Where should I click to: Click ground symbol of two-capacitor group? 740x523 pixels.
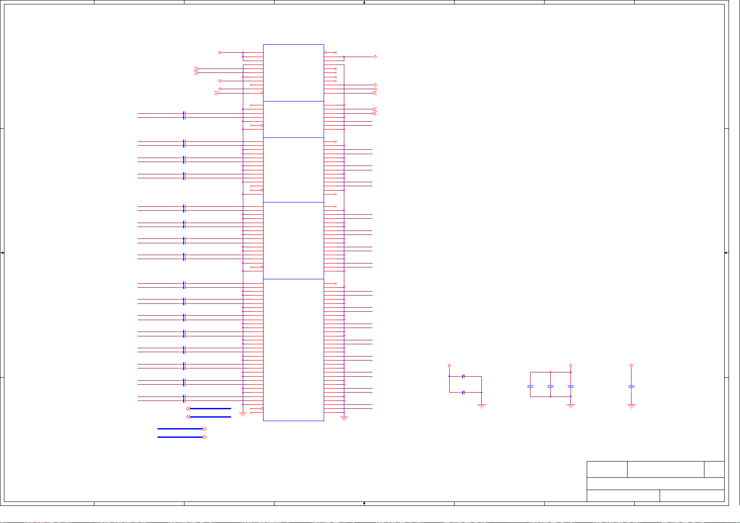(481, 406)
